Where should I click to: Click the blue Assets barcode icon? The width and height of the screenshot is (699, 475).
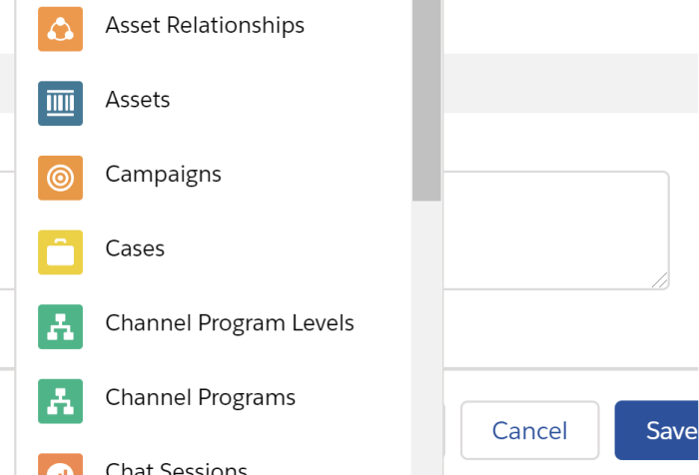(x=60, y=103)
